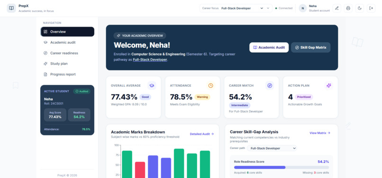Click document icon beside Progress report
This screenshot has width=382, height=178.
pos(45,75)
